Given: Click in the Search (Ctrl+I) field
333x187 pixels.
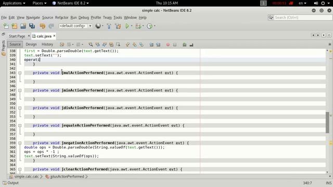Looking at the screenshot, I should (303, 18).
